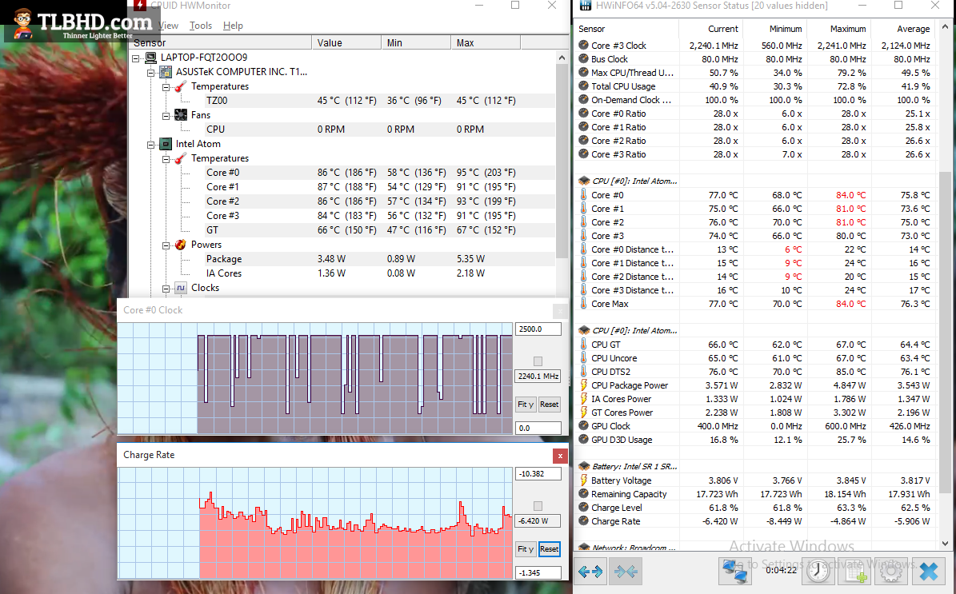Close the Charge Rate graph window
The image size is (956, 594).
tap(560, 456)
